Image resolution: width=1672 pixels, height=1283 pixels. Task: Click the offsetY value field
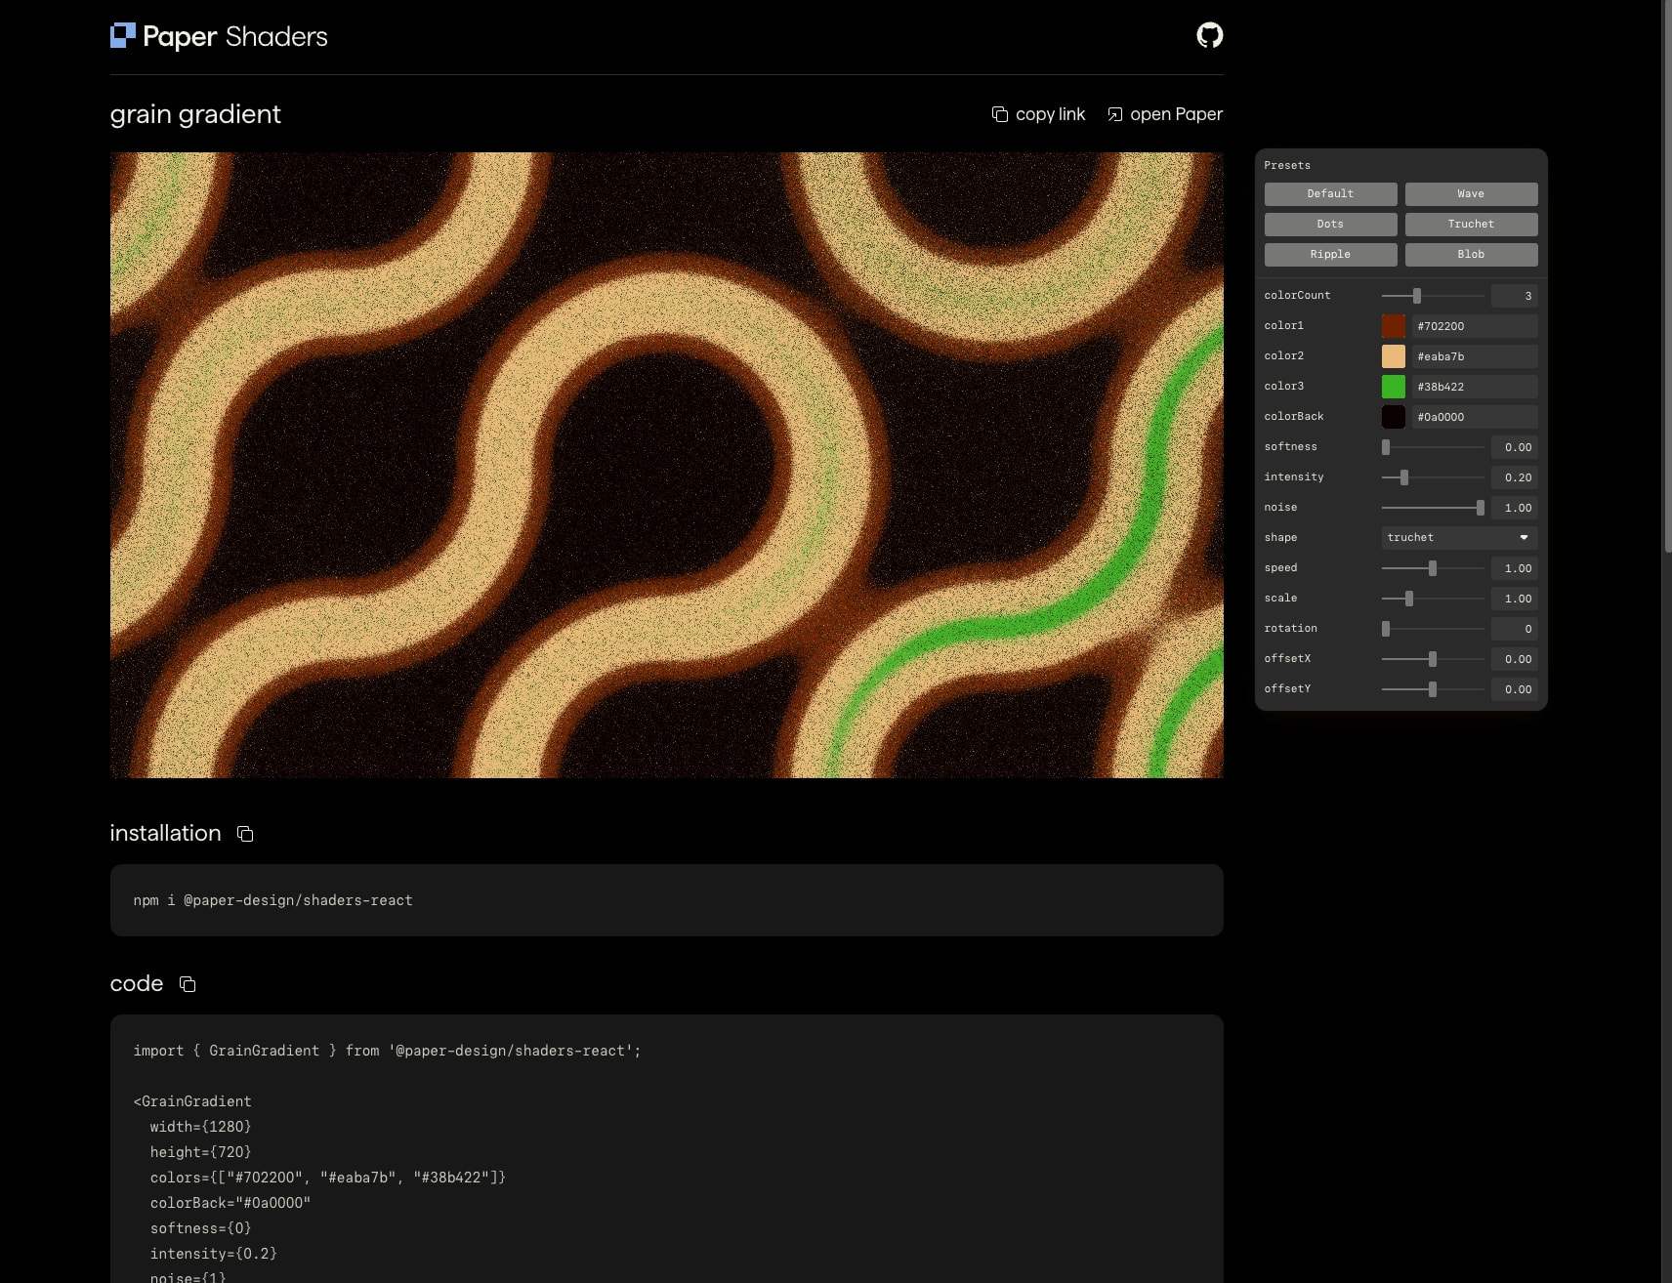(1514, 689)
